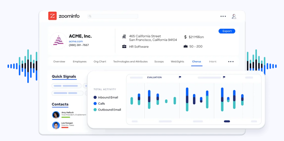Click the search magnifier icon
The height and width of the screenshot is (141, 284).
tap(90, 16)
